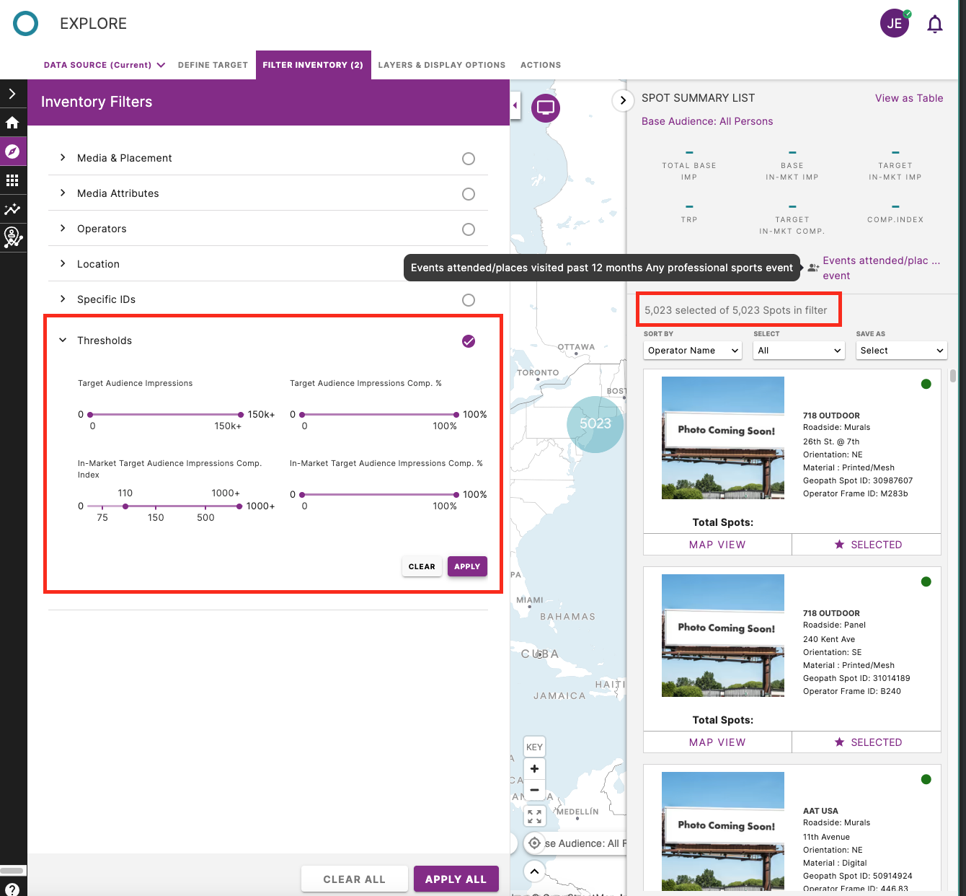The width and height of the screenshot is (966, 896).
Task: Open the JE user avatar menu
Action: [x=895, y=23]
